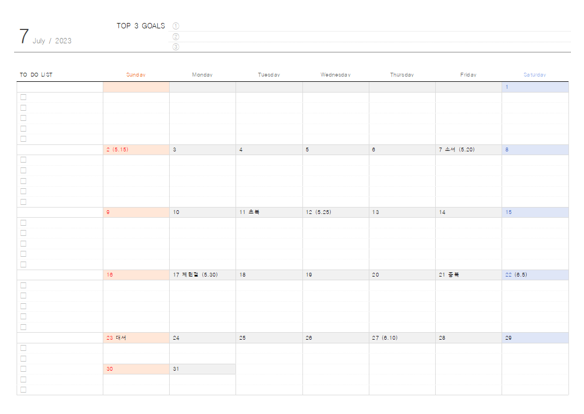
Task: Select the Thursday 13 date cell
Action: (402, 212)
